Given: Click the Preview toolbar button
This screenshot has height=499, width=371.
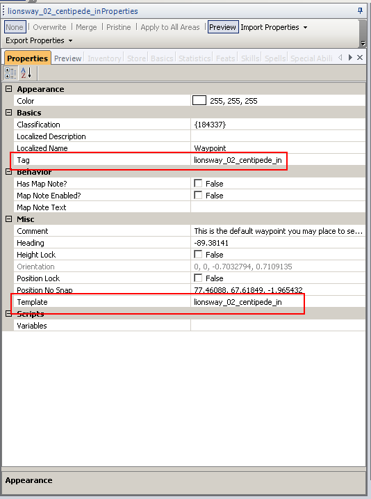Looking at the screenshot, I should [x=222, y=27].
